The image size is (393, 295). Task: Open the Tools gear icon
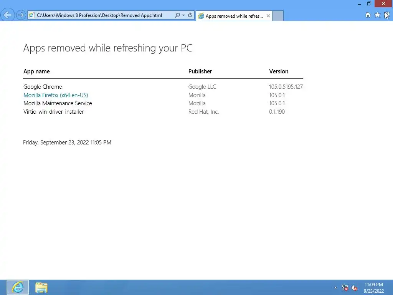[387, 15]
